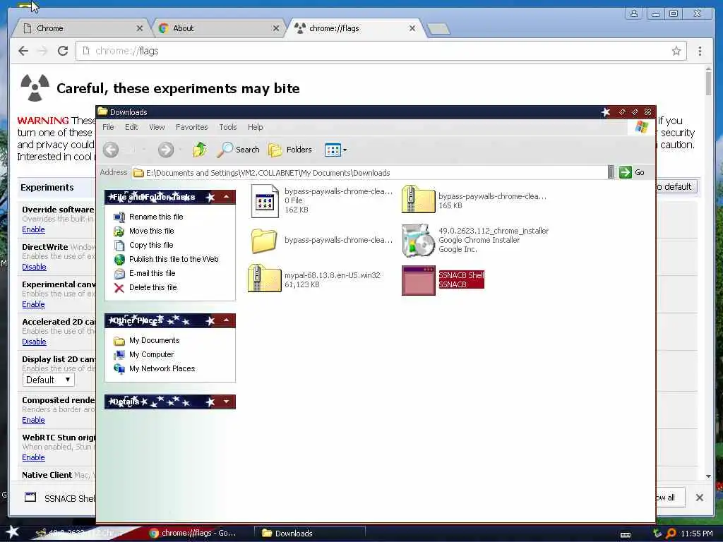Open My Computer in Other Places

click(151, 354)
